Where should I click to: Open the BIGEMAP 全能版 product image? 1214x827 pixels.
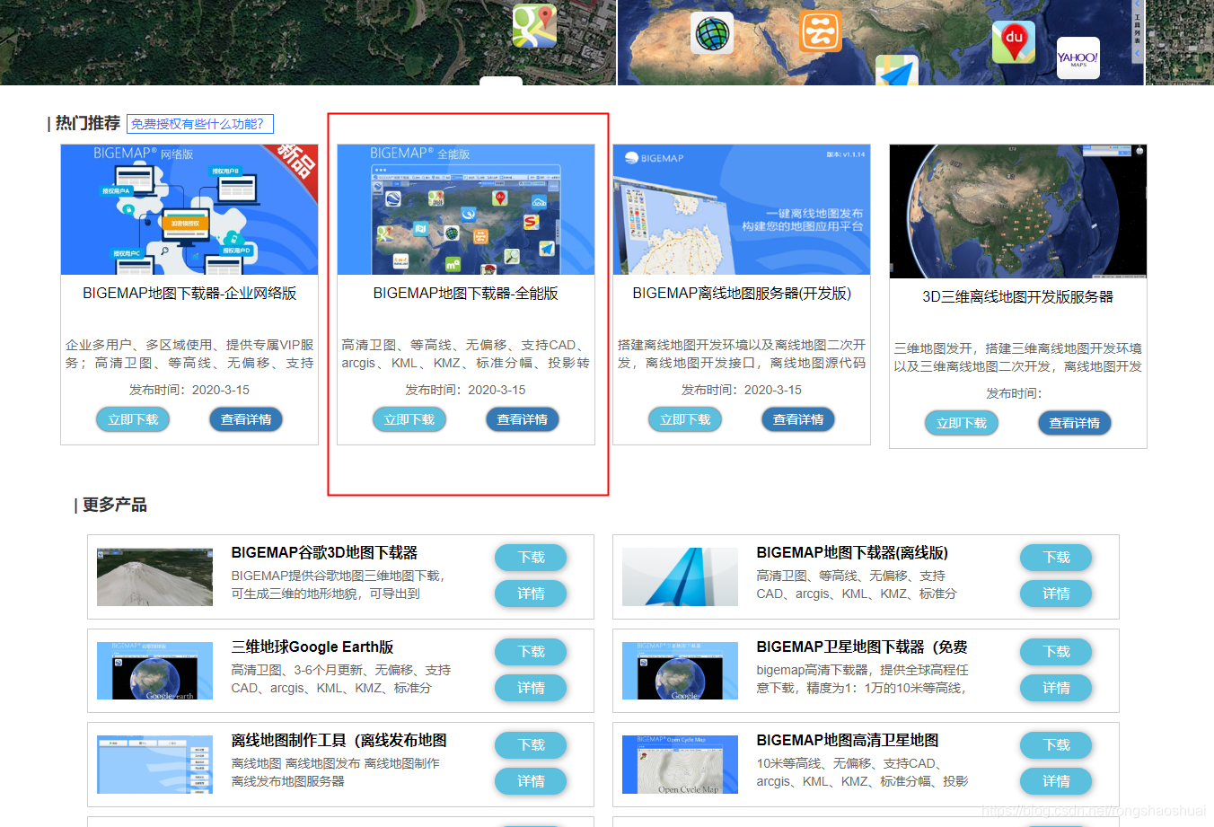(x=466, y=209)
